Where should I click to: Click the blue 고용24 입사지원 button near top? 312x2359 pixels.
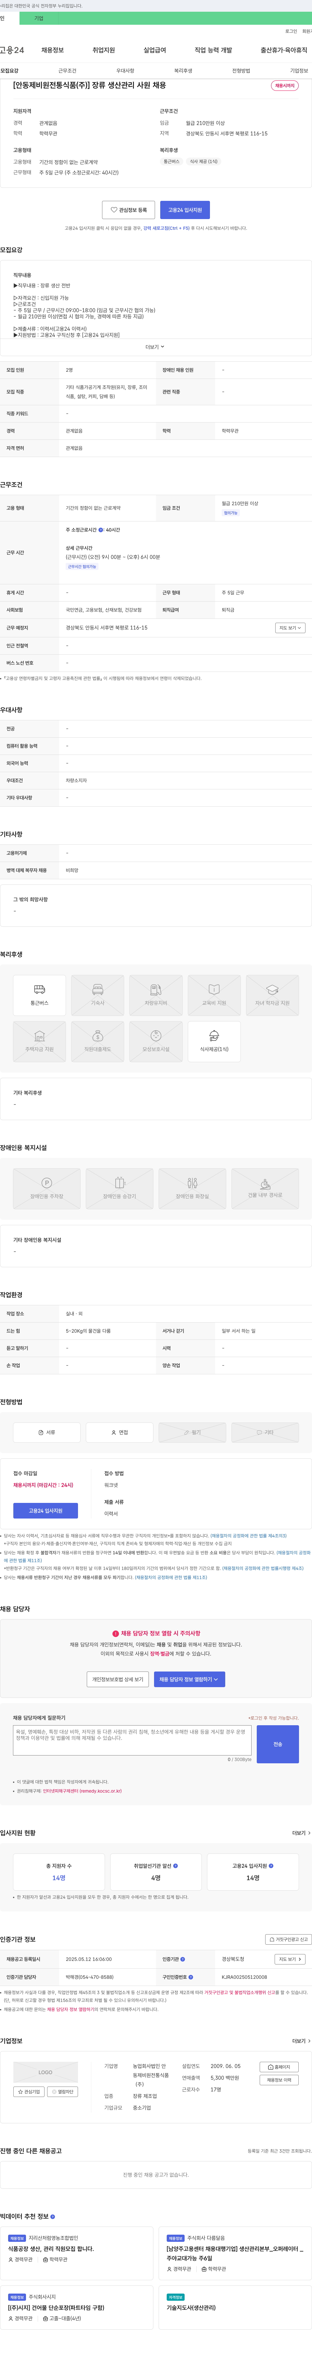click(185, 210)
